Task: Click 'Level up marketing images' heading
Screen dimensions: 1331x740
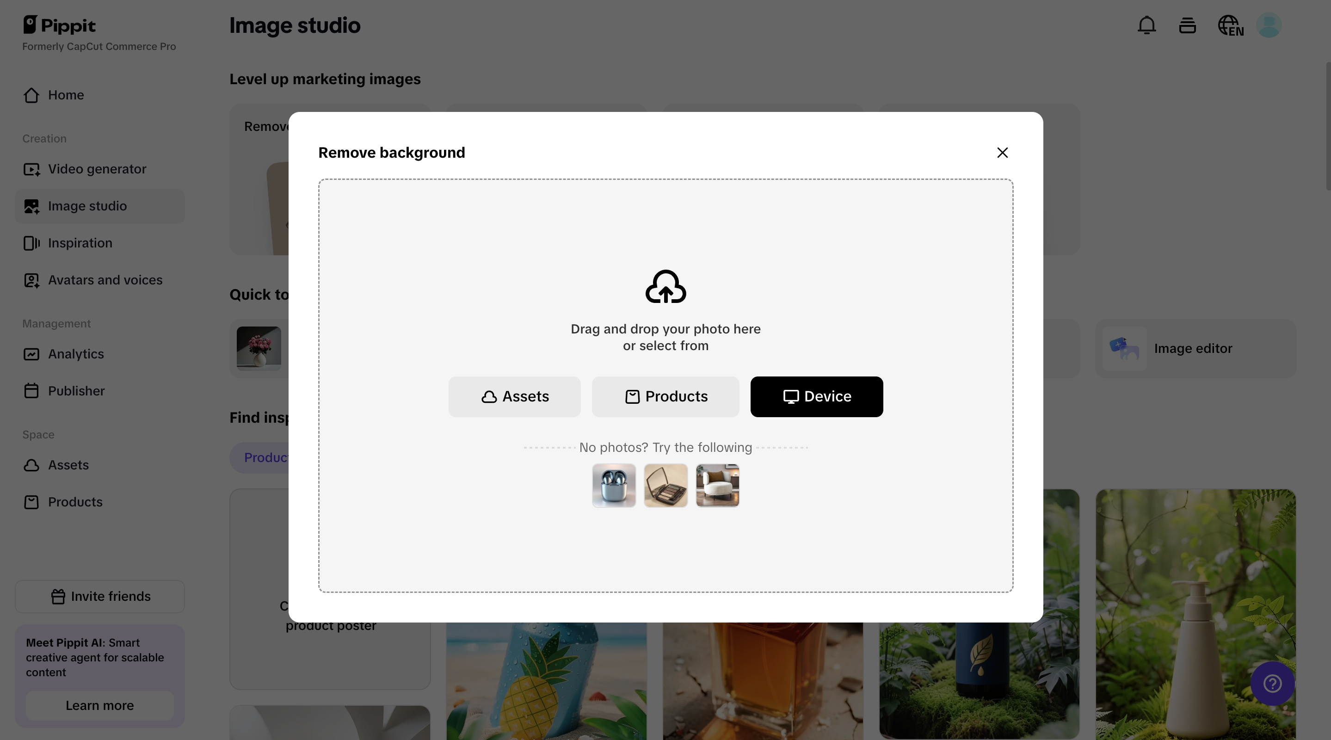Action: click(x=325, y=79)
